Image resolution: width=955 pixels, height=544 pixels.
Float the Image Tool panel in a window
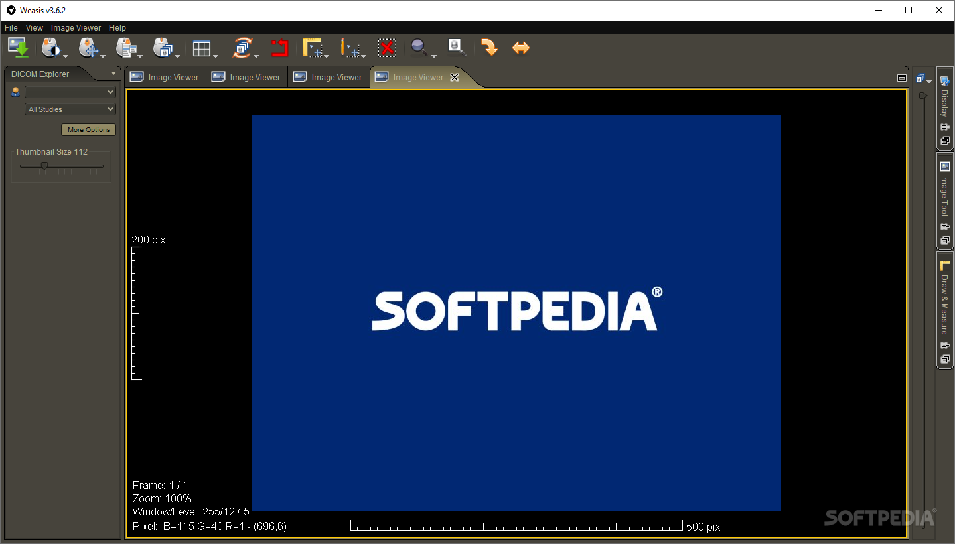(x=945, y=240)
